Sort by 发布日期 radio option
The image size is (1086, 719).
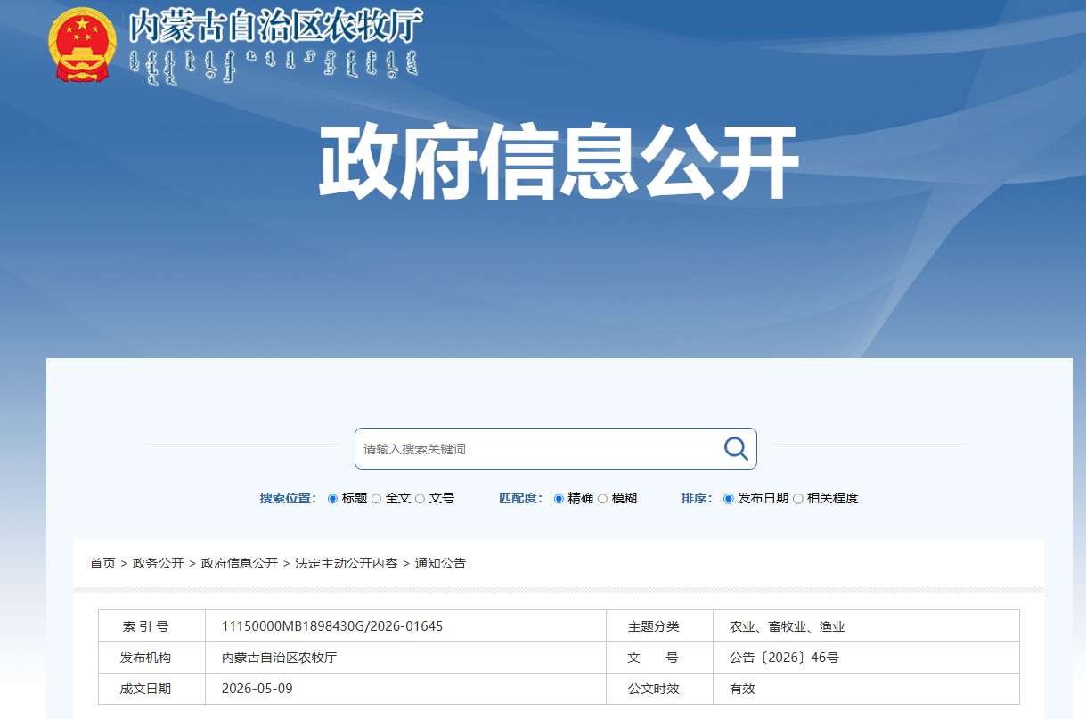[x=728, y=499]
